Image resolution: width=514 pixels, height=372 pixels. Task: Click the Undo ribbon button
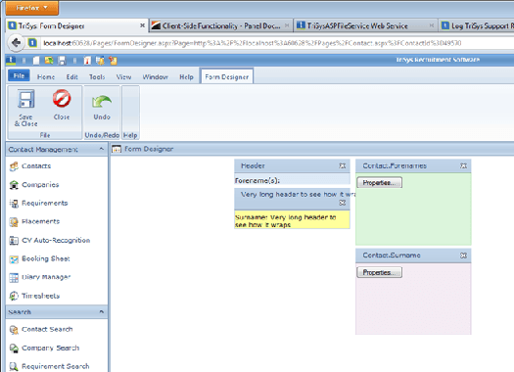click(x=102, y=108)
